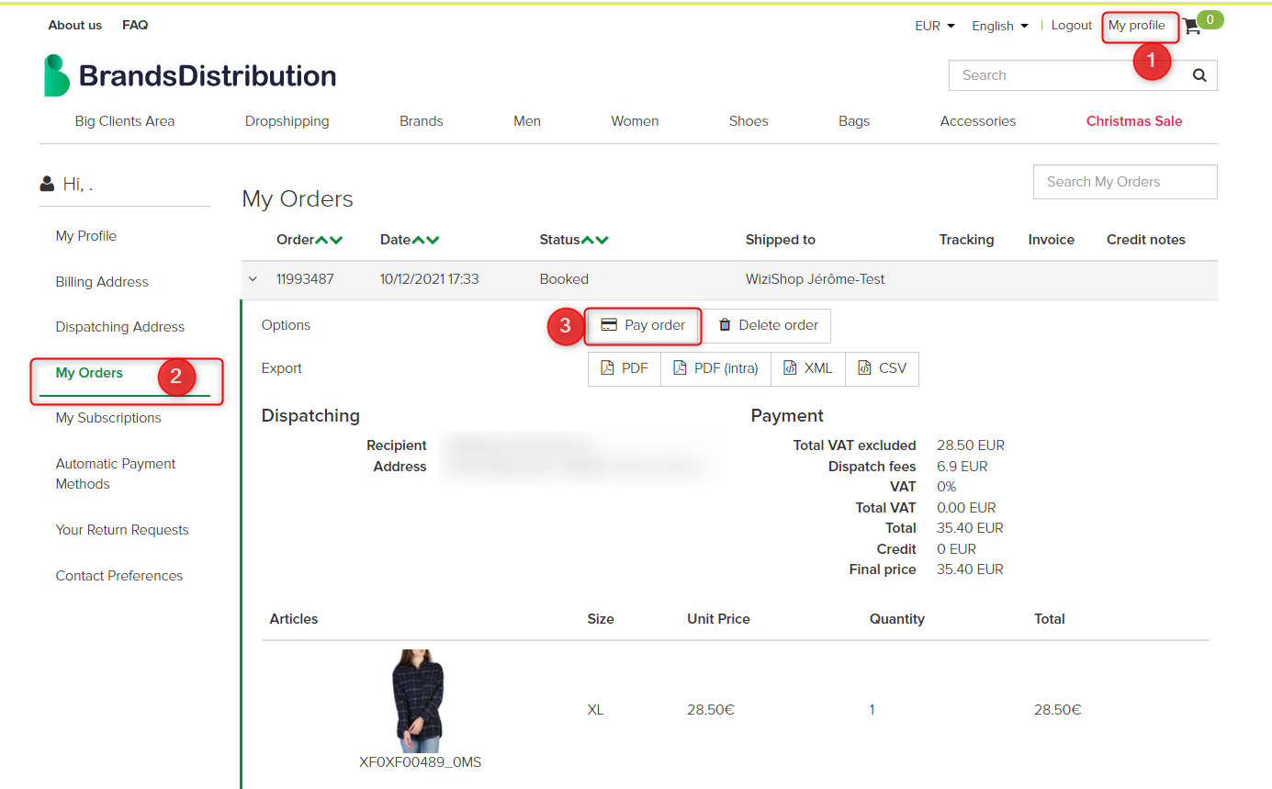
Task: Open the Men category menu
Action: point(527,121)
